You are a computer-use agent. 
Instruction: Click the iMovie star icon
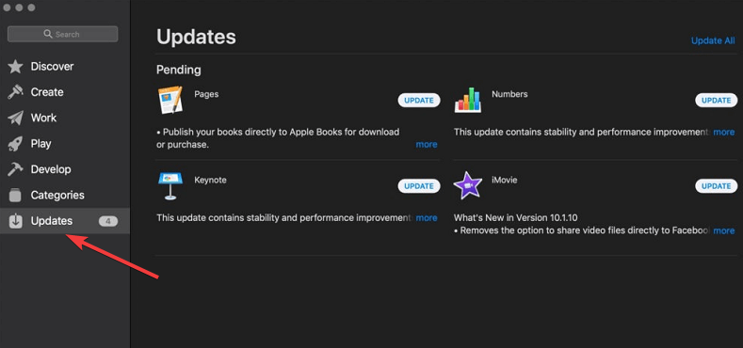coord(468,185)
